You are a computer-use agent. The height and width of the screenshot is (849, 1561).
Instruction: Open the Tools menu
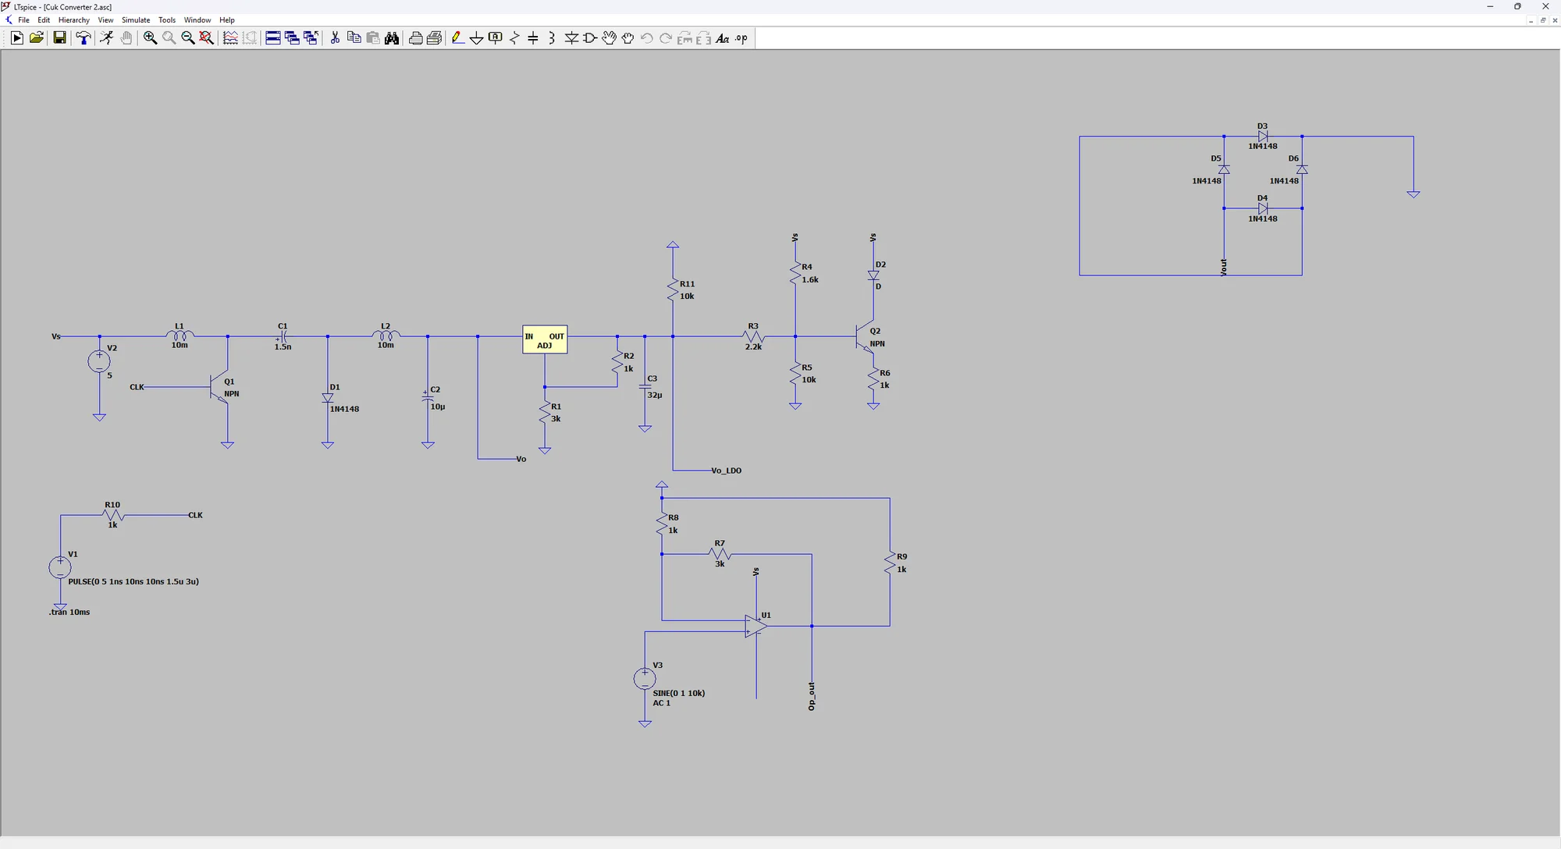(167, 20)
